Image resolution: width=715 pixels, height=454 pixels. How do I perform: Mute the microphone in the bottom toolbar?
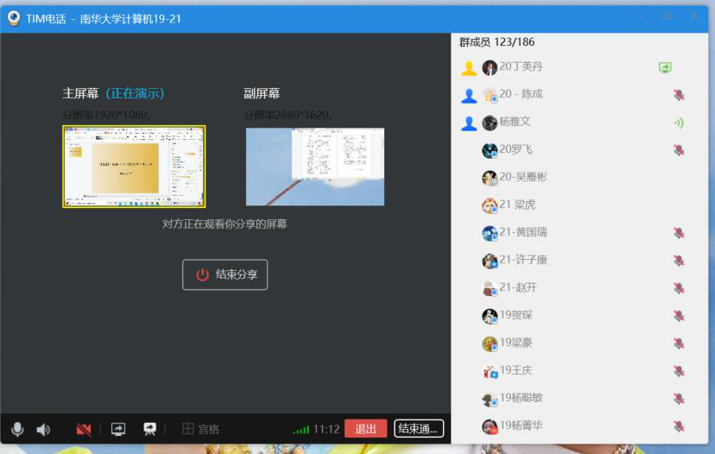pyautogui.click(x=17, y=429)
